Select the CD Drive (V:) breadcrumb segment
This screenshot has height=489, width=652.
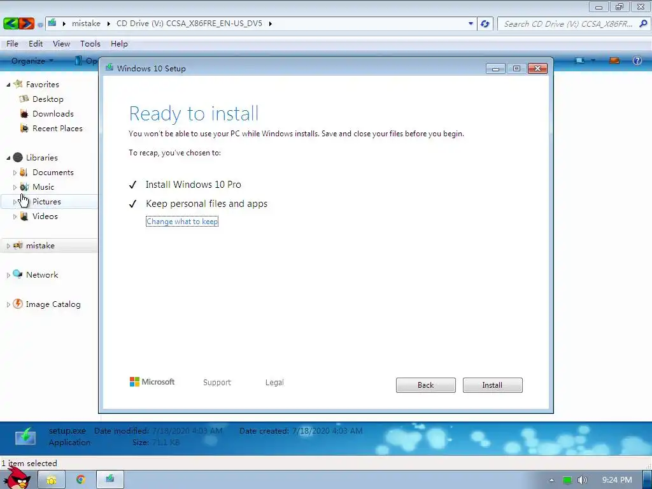tap(189, 24)
